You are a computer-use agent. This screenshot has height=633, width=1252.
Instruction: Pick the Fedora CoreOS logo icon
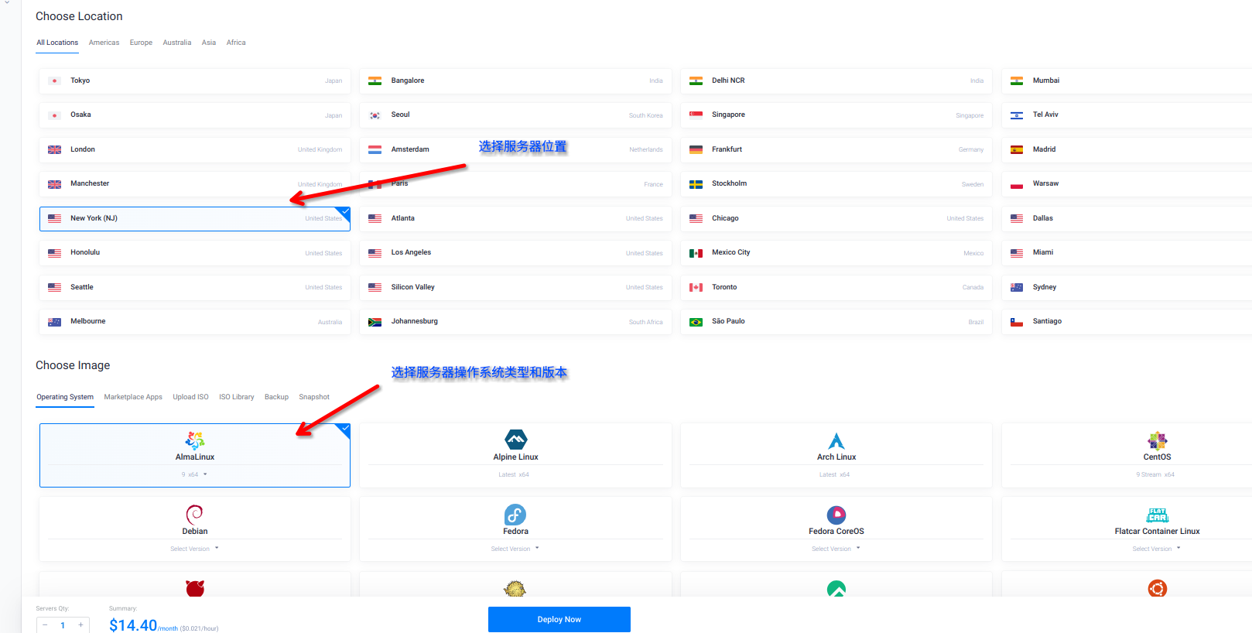[x=836, y=515]
